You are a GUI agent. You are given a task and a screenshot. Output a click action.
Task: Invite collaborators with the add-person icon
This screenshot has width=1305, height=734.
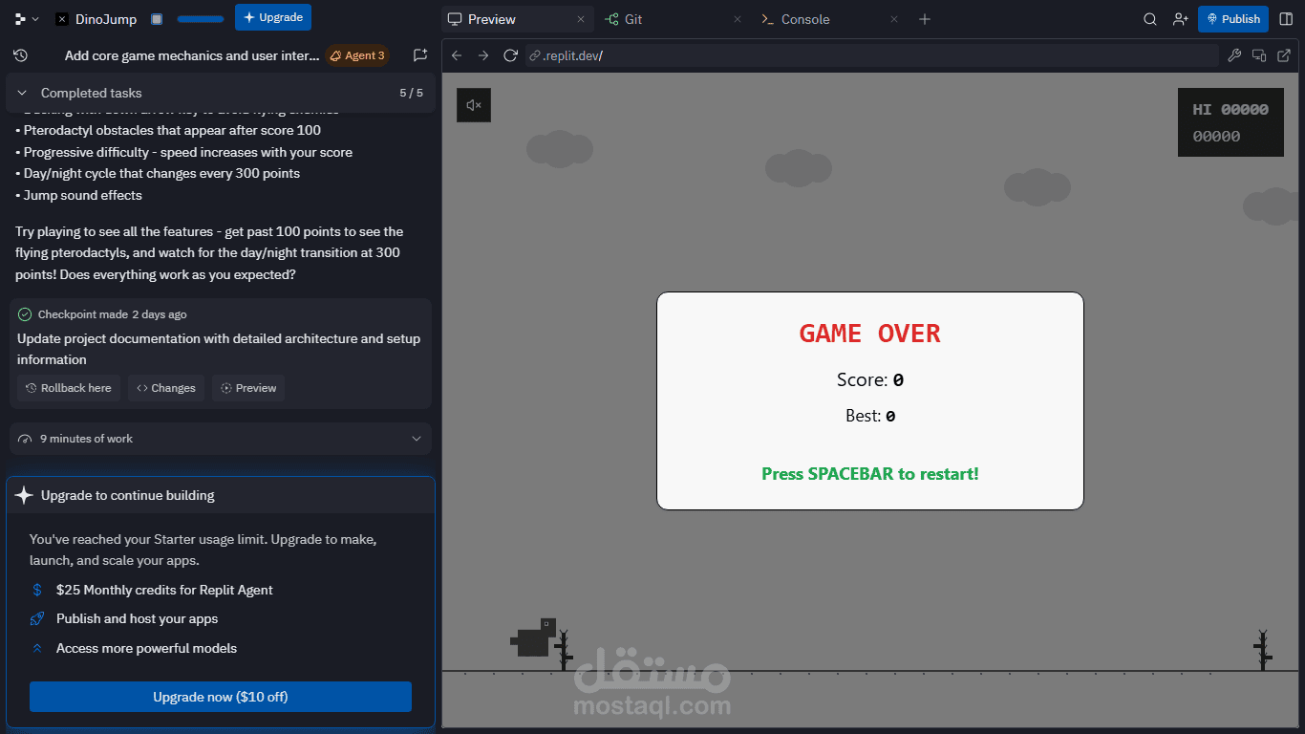[x=1181, y=19]
